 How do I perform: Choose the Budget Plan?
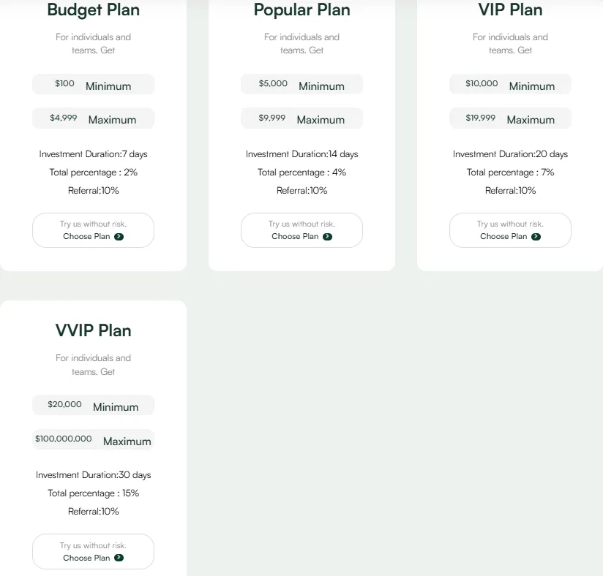(93, 230)
